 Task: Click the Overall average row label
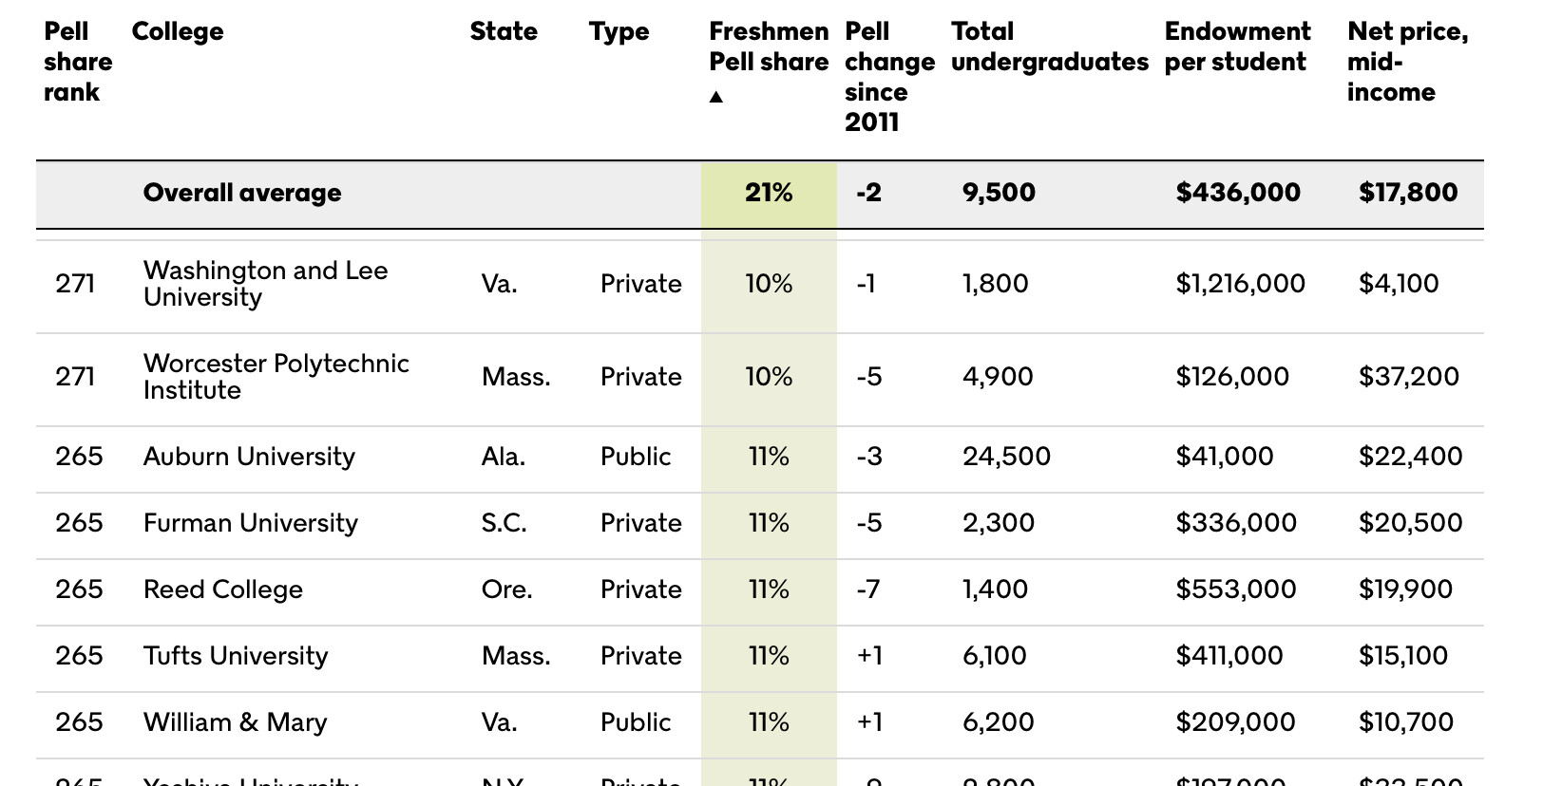(242, 193)
